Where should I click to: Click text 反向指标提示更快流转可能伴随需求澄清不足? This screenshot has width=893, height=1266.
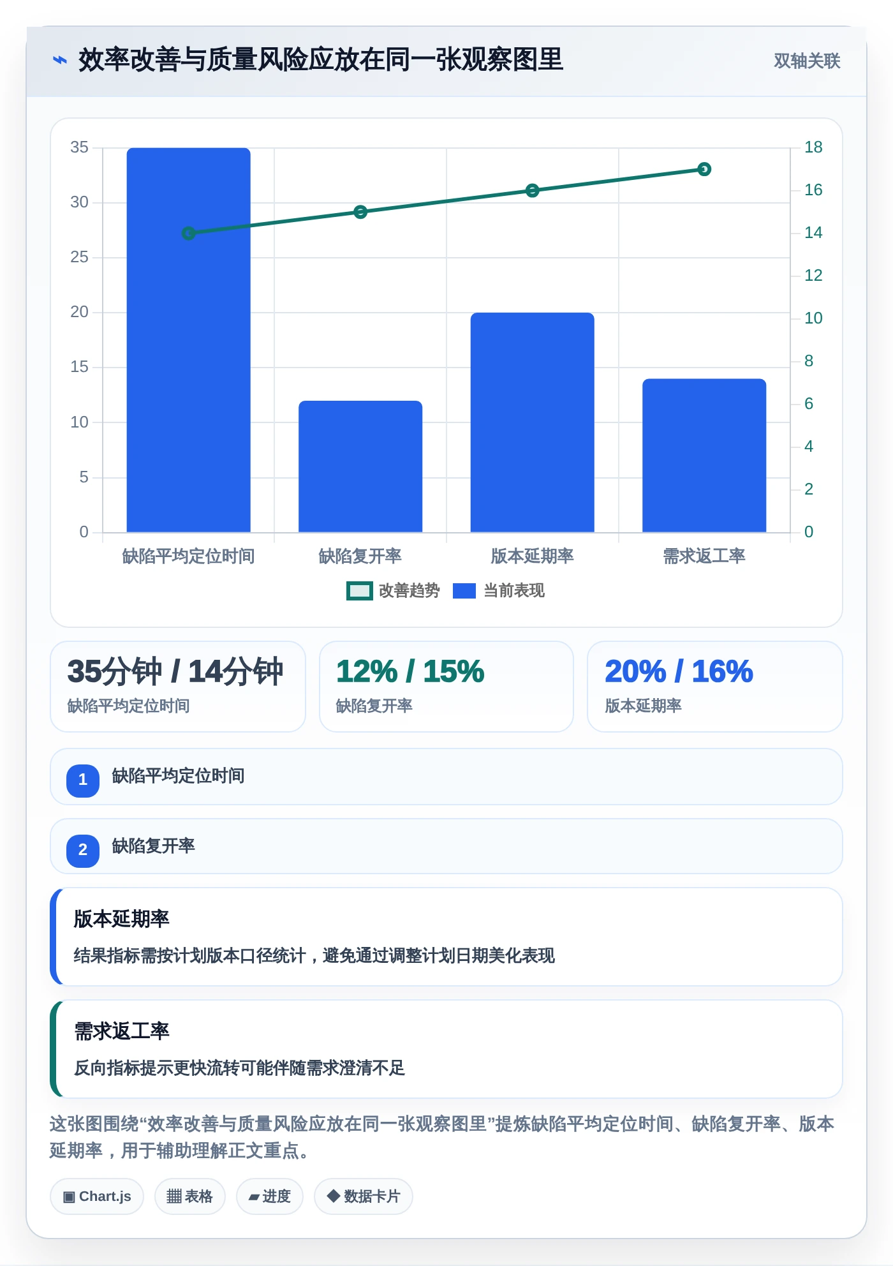click(x=239, y=1068)
